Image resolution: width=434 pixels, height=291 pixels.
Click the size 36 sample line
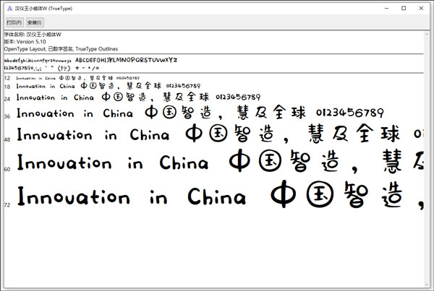200,113
